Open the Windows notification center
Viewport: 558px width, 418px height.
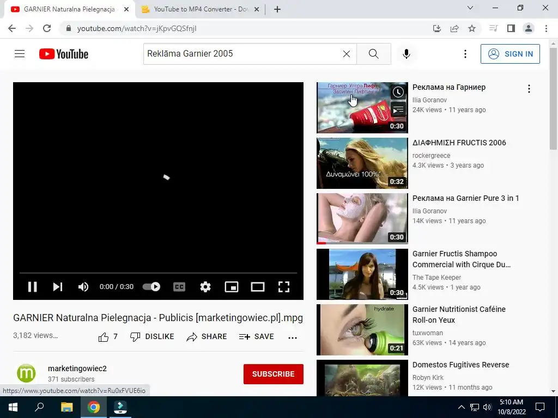point(540,407)
